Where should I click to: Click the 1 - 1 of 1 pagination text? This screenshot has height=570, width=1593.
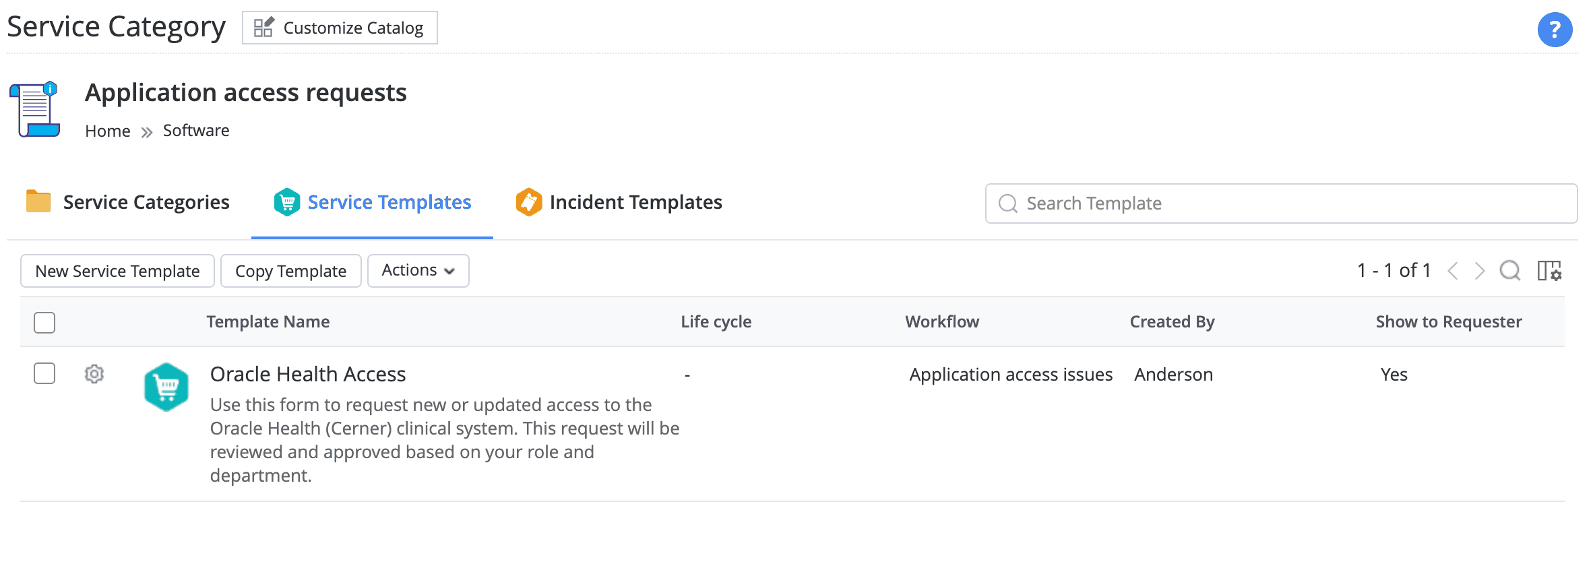tap(1394, 271)
